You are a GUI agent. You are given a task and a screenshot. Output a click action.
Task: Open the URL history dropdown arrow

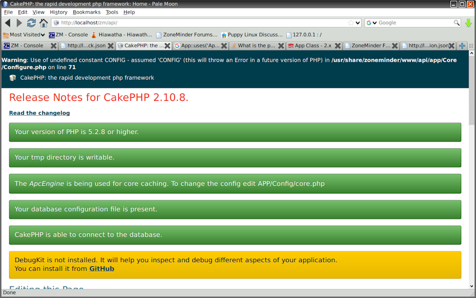tap(358, 23)
